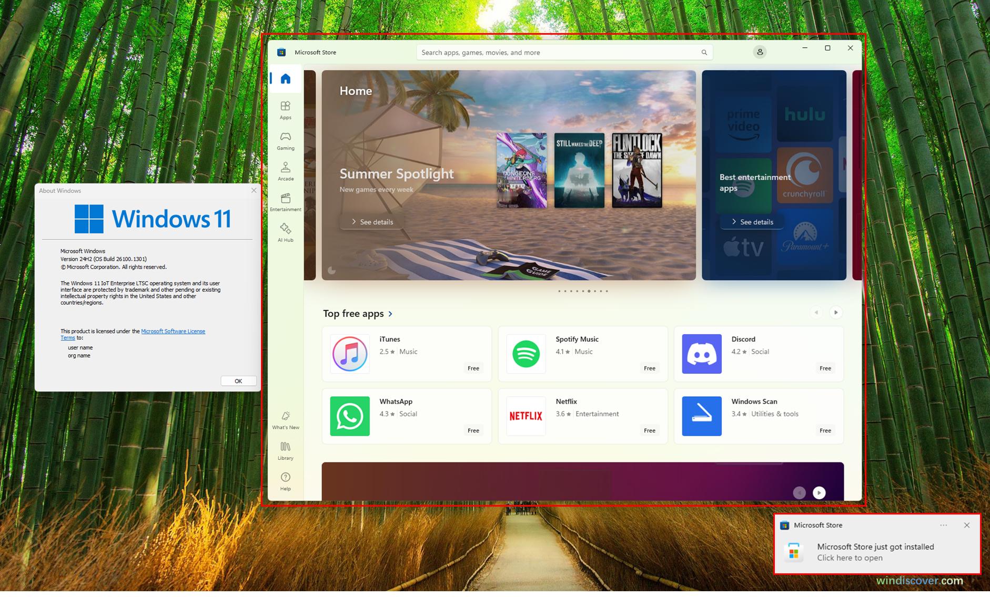Open the Entertainment section in the sidebar
This screenshot has width=990, height=597.
coord(286,202)
